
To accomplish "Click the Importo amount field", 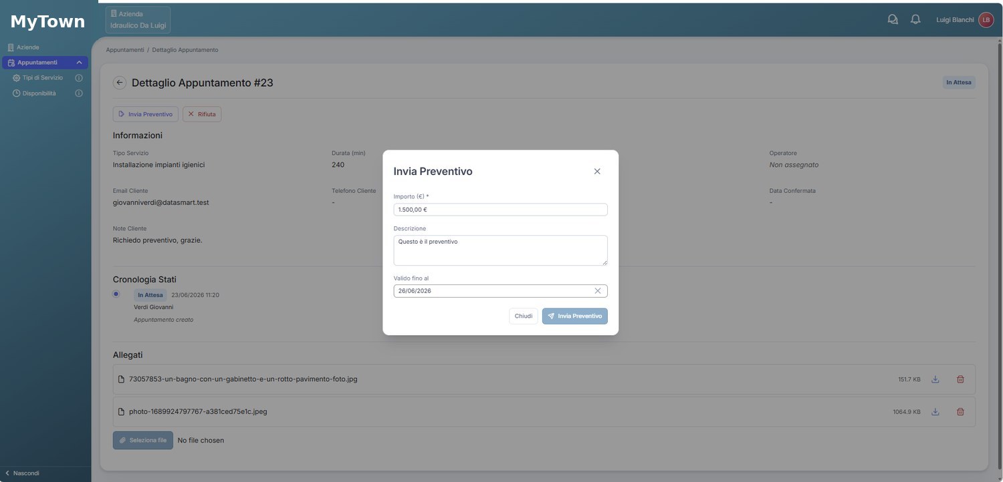I will [x=500, y=210].
